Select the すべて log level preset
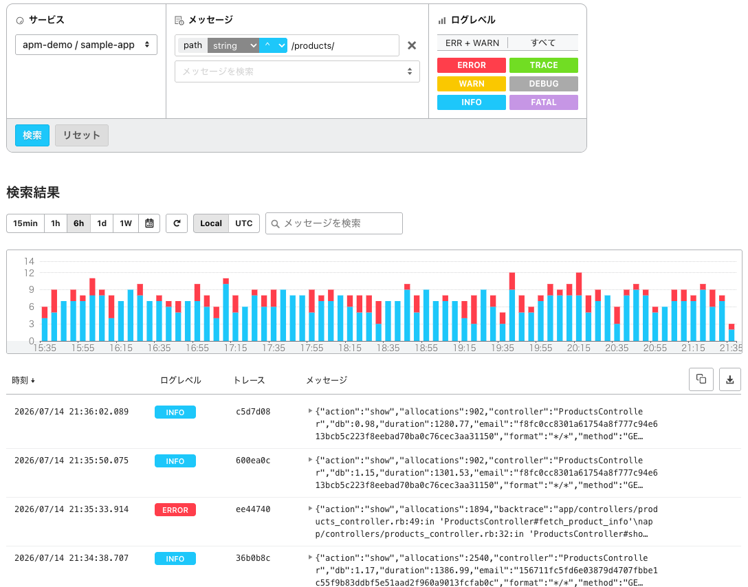748x587 pixels. click(x=543, y=43)
